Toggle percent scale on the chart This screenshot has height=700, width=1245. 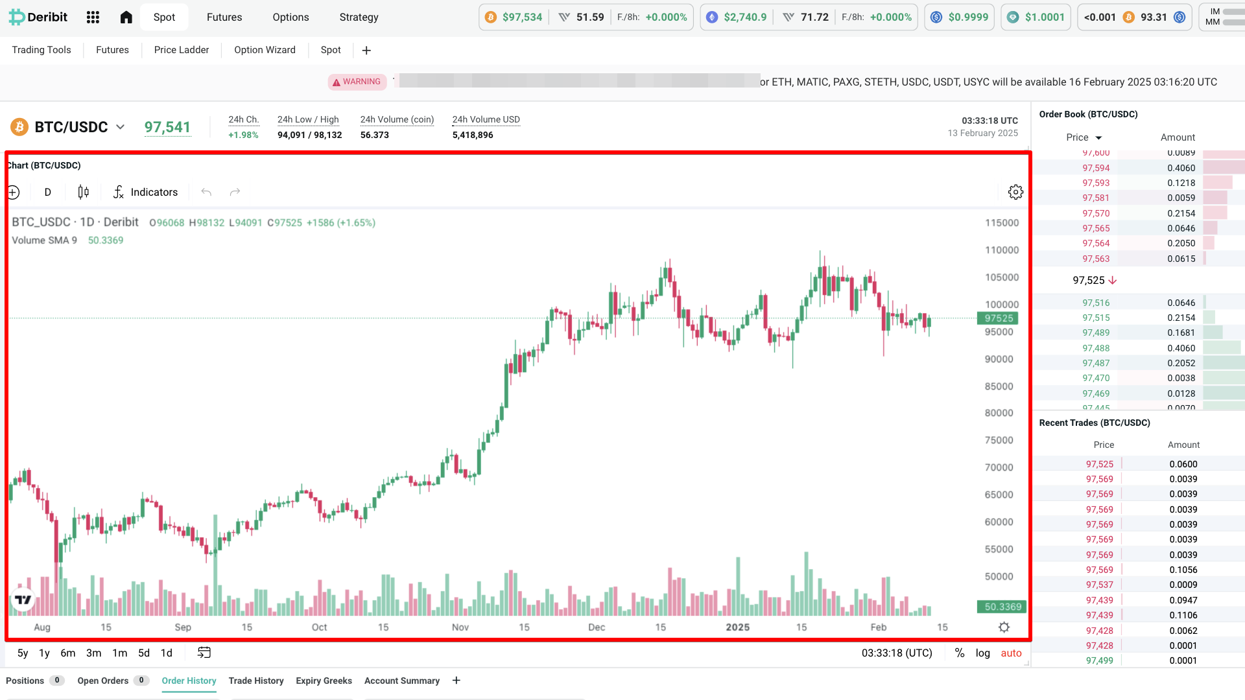coord(960,653)
